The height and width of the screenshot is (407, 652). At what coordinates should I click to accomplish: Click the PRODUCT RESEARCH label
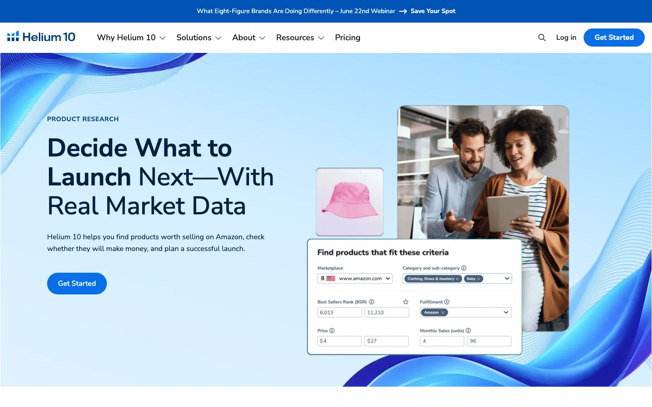(x=83, y=119)
